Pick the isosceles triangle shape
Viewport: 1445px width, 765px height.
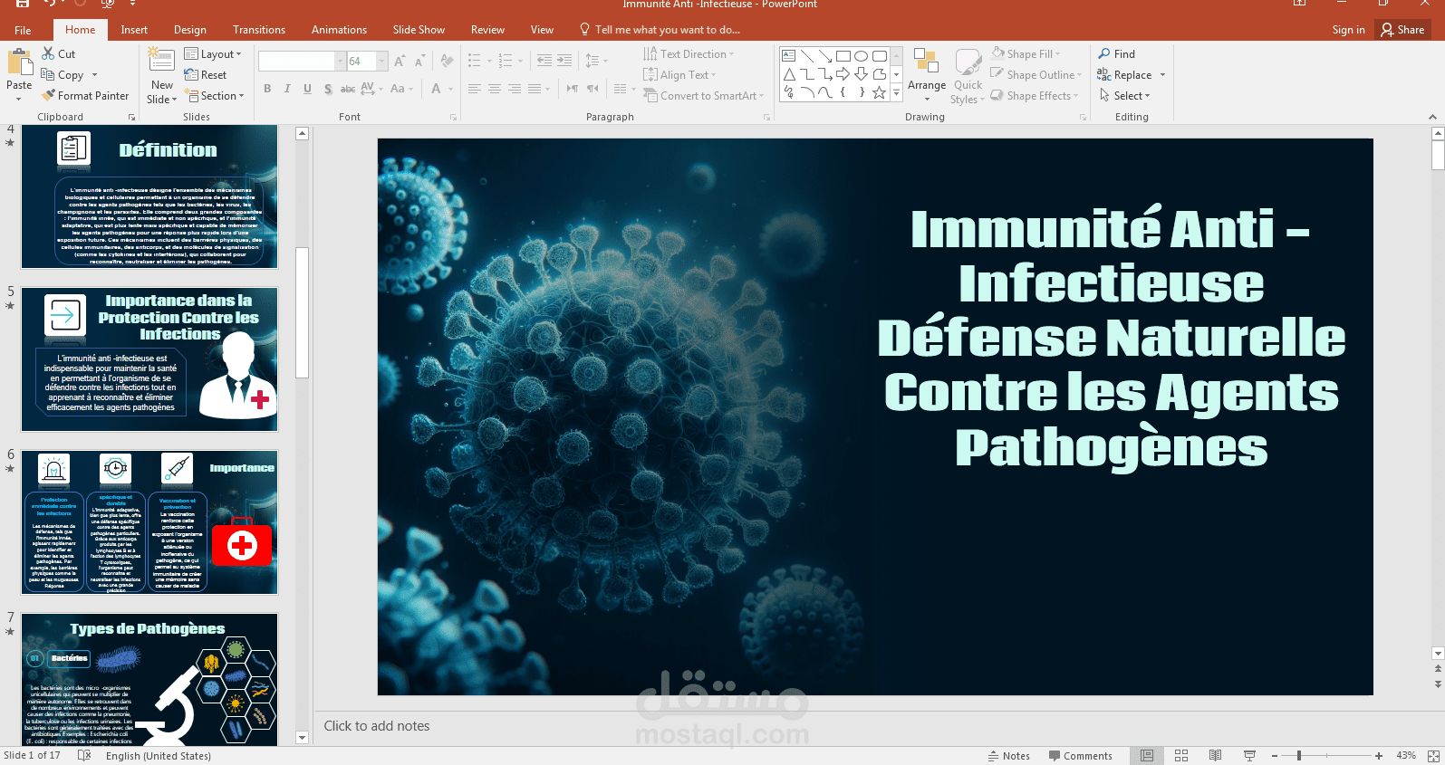[789, 74]
